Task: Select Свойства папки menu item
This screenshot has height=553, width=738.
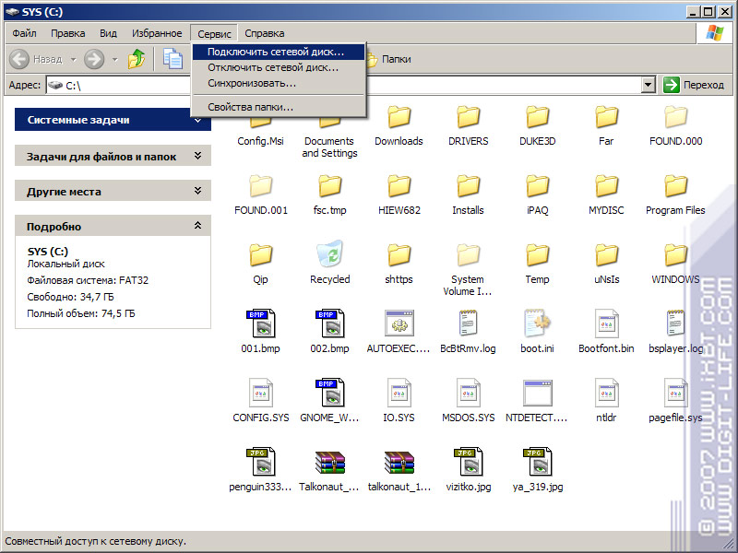Action: tap(251, 107)
